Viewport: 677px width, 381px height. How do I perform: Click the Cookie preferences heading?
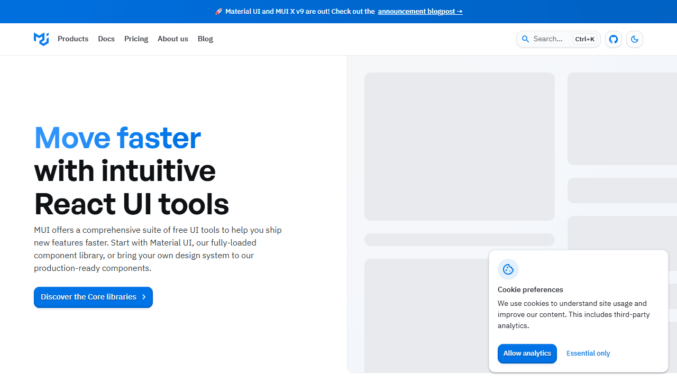(530, 289)
